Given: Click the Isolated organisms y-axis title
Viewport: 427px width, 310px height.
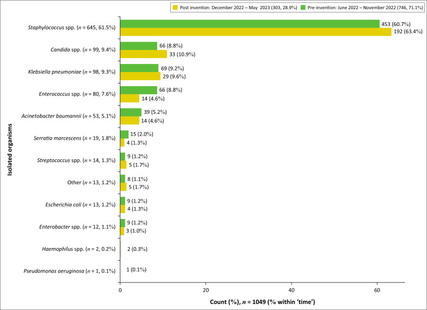Looking at the screenshot, I should click(x=10, y=148).
